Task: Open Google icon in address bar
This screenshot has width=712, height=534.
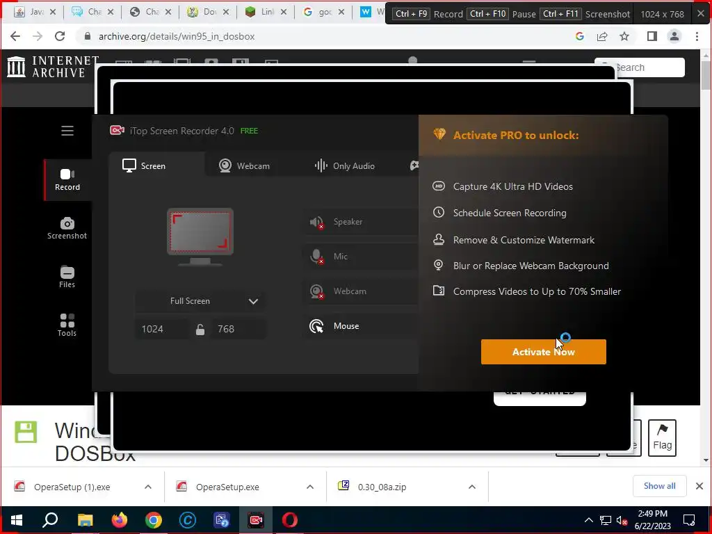Action: [579, 36]
